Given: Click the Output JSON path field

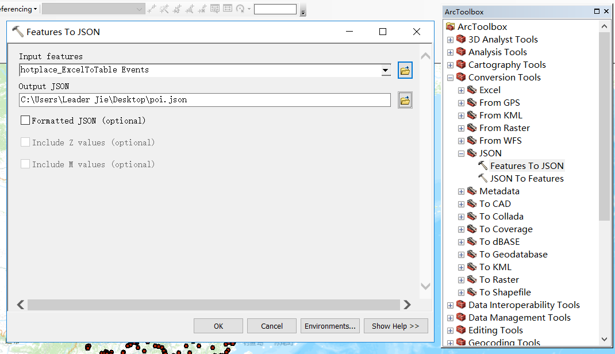Looking at the screenshot, I should (x=205, y=99).
